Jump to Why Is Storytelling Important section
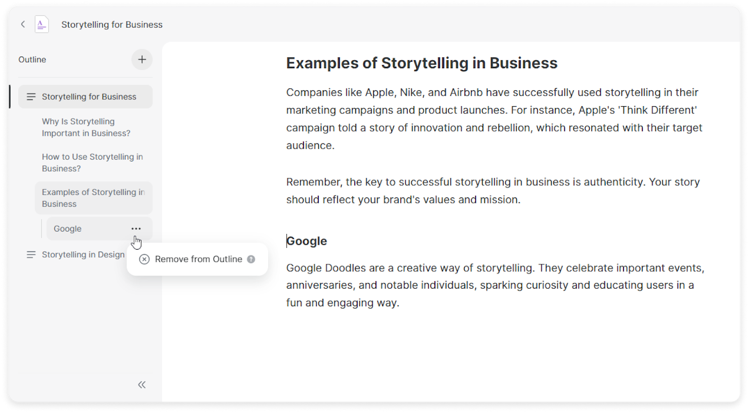 (86, 127)
